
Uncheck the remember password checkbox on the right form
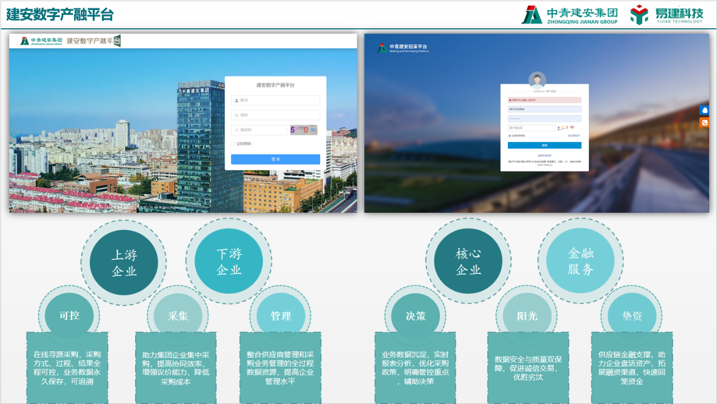point(509,135)
